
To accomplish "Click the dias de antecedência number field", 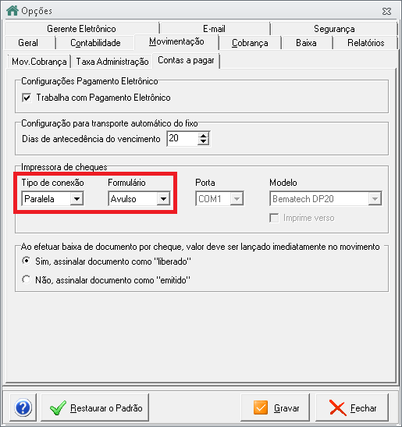I will pyautogui.click(x=183, y=139).
